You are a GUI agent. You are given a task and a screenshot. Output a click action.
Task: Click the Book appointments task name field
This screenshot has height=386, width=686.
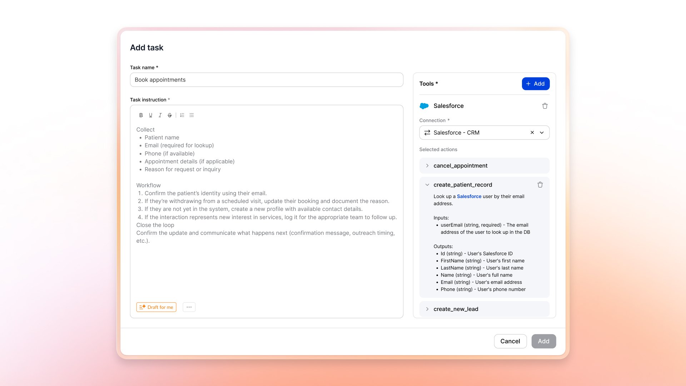click(x=267, y=80)
